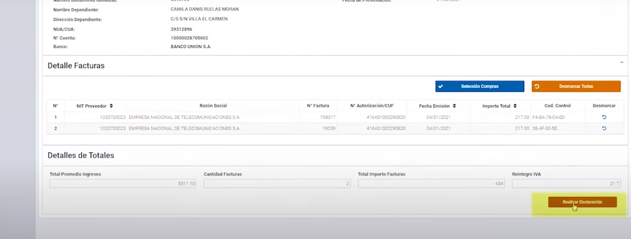Click the Razón Social column header
Image resolution: width=631 pixels, height=239 pixels.
[x=213, y=106]
